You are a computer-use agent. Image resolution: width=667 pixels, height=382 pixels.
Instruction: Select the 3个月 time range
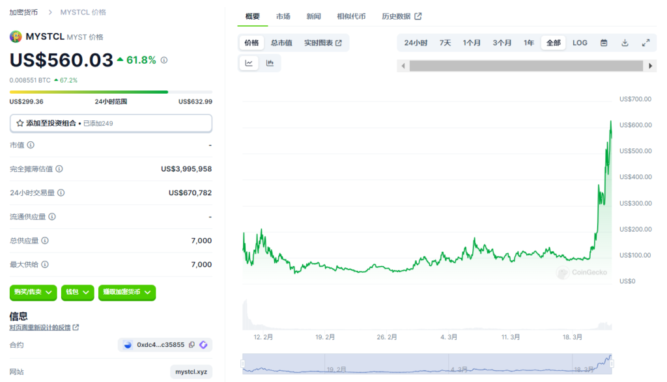coord(502,43)
